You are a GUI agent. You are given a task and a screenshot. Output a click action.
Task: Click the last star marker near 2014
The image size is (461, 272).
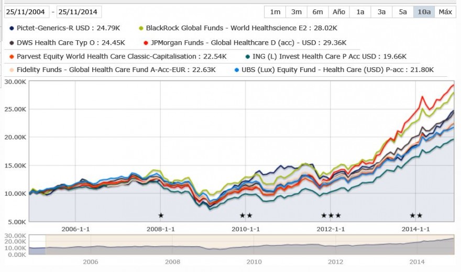tap(420, 216)
